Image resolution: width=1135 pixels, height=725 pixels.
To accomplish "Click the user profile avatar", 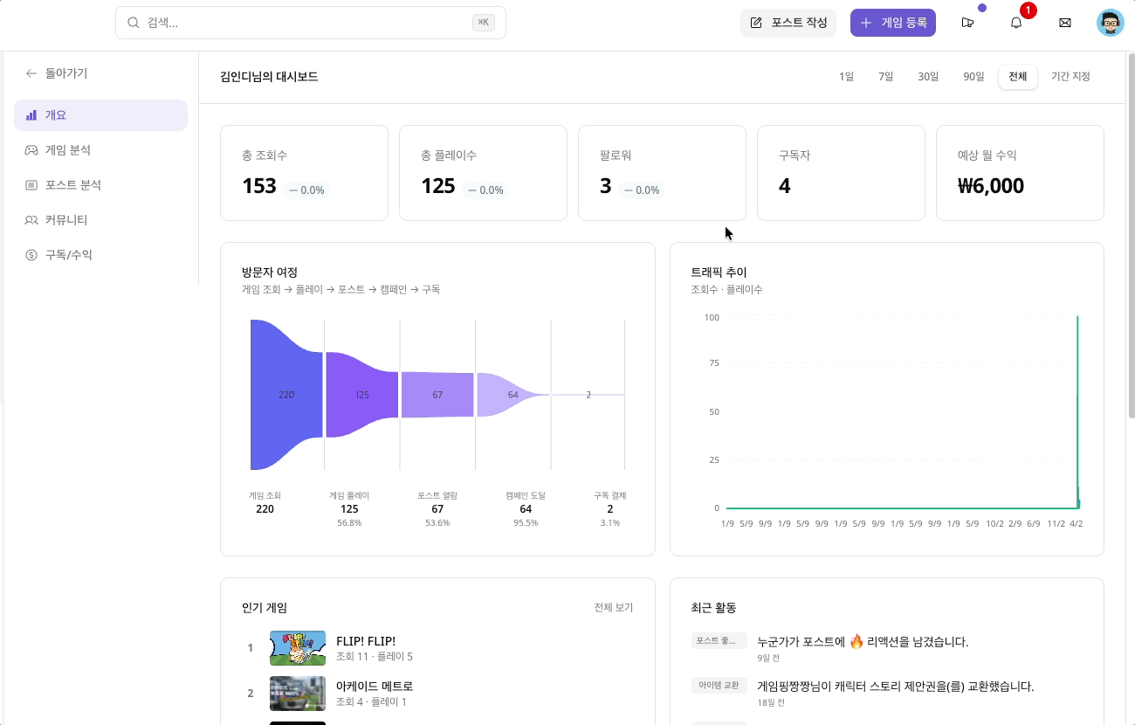I will pyautogui.click(x=1110, y=23).
